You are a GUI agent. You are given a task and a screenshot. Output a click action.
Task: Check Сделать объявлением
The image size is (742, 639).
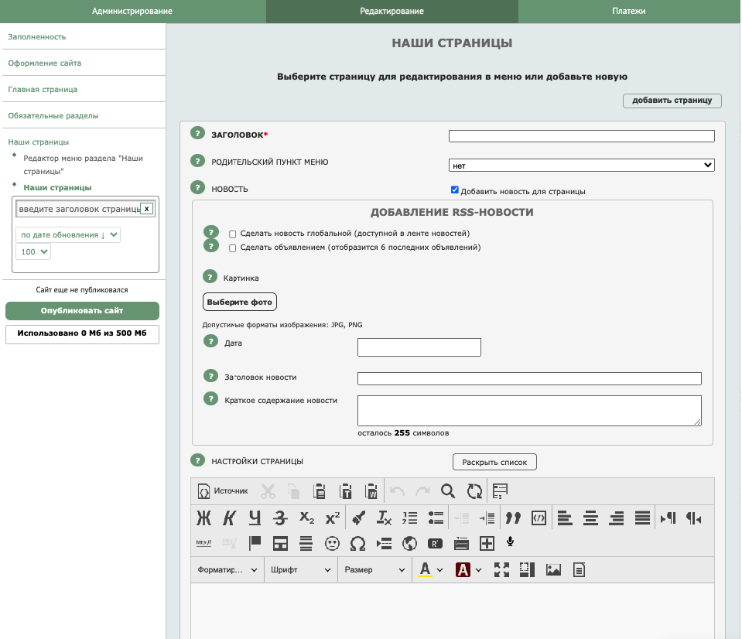[232, 248]
